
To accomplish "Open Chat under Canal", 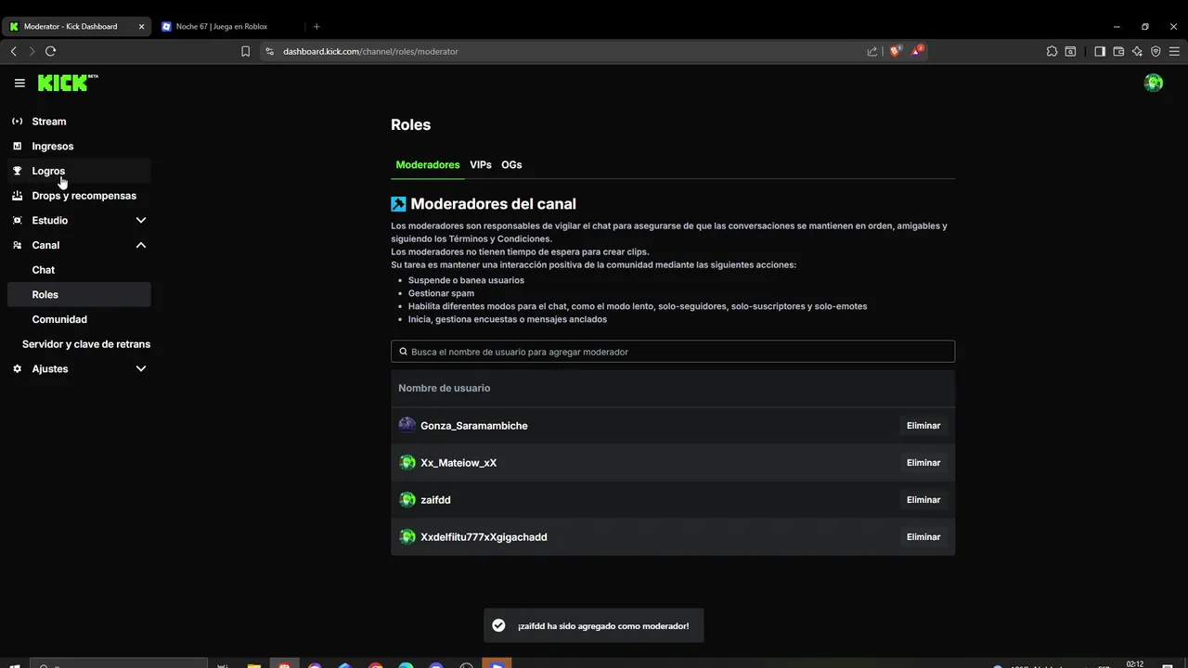I will 79,270.
